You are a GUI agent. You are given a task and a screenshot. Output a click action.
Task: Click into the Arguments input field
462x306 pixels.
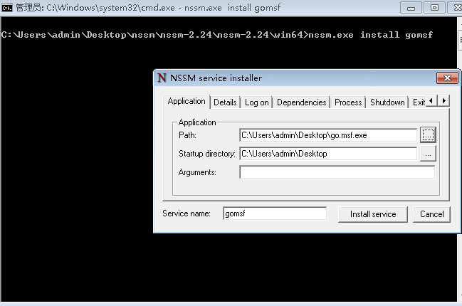click(x=337, y=172)
